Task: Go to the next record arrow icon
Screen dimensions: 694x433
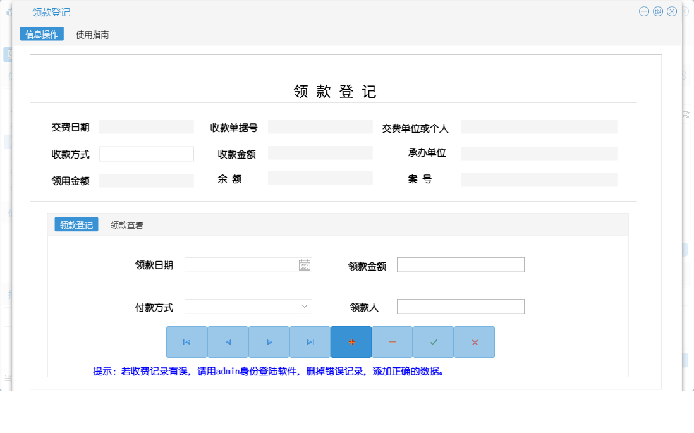Action: (x=269, y=342)
